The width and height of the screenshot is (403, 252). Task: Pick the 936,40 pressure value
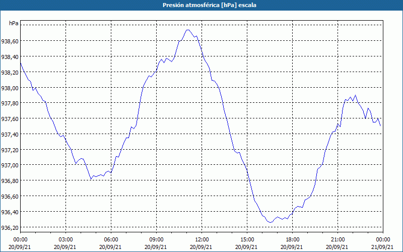pyautogui.click(x=10, y=212)
